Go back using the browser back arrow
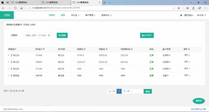The image size is (209, 112). [3, 8]
